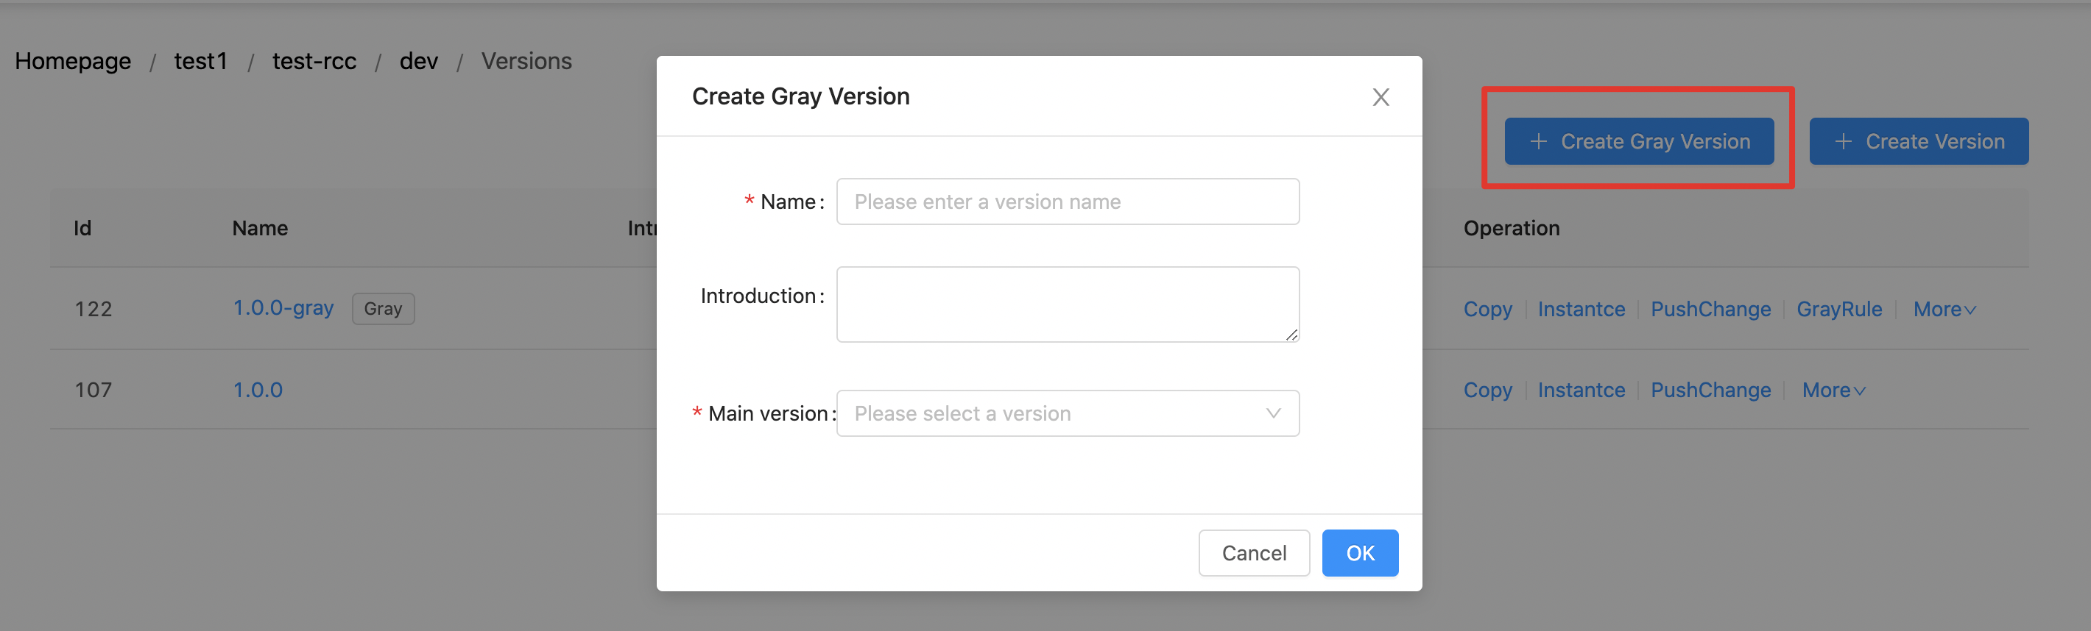Open version 1.0.0-gray link

[x=283, y=308]
